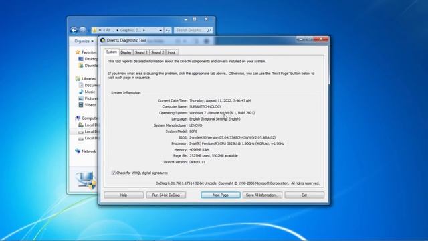The image size is (428, 241).
Task: Click Explorer window Forward arrow button
Action: (x=82, y=30)
